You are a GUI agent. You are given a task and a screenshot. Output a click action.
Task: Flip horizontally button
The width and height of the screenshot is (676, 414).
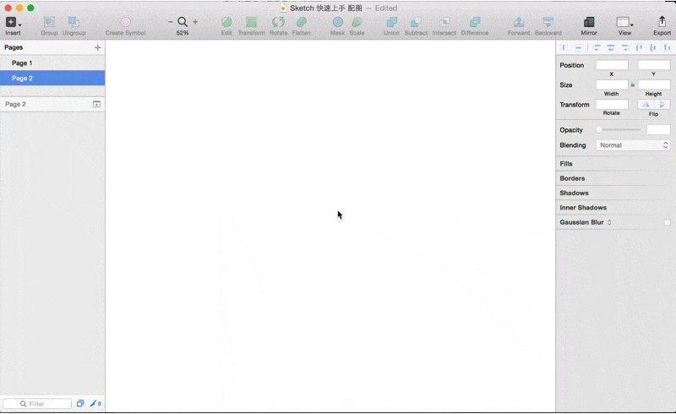(646, 105)
